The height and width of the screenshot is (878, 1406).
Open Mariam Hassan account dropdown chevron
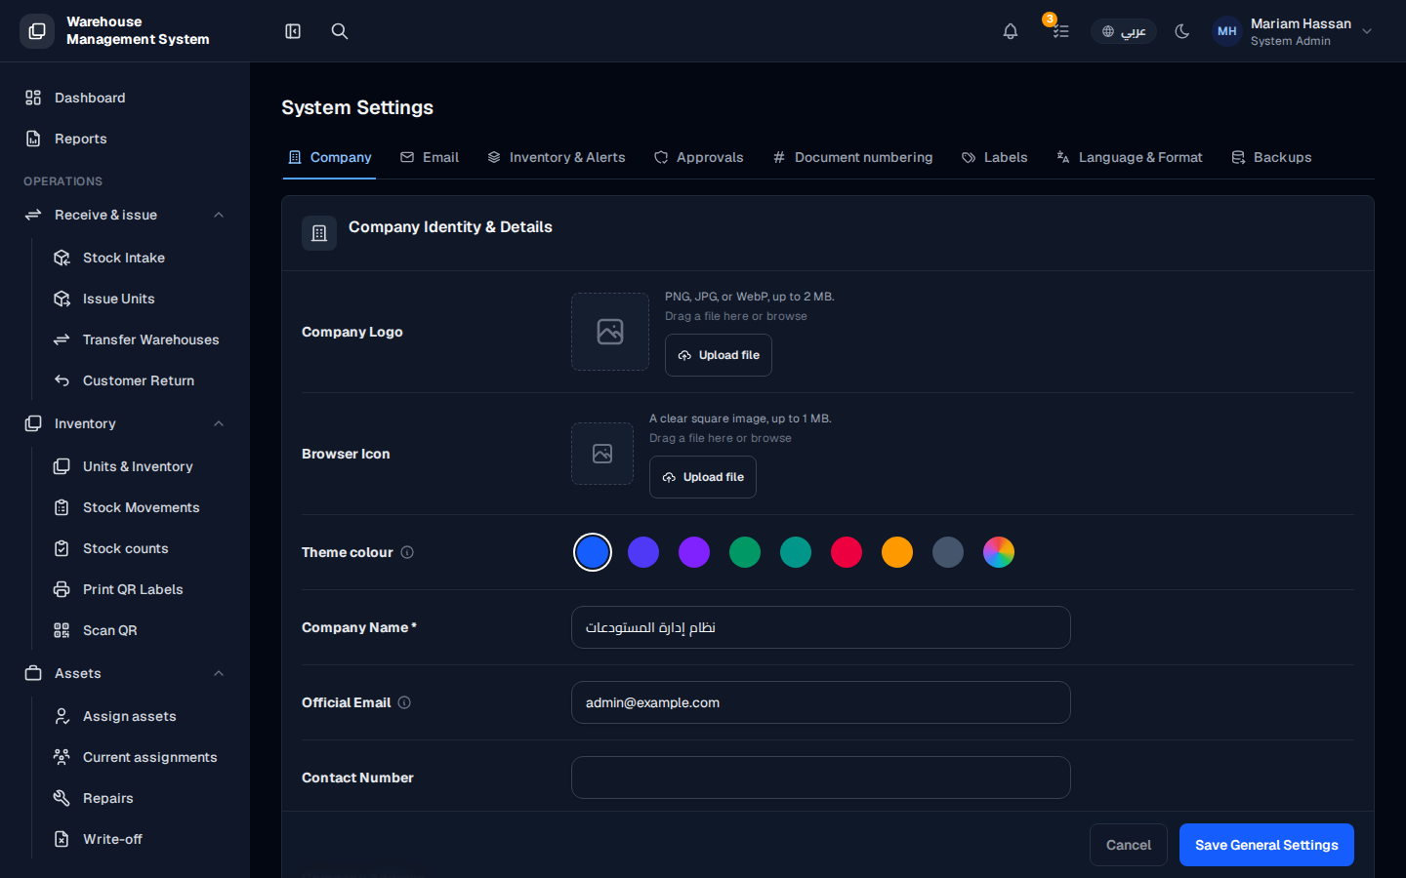[x=1367, y=31]
